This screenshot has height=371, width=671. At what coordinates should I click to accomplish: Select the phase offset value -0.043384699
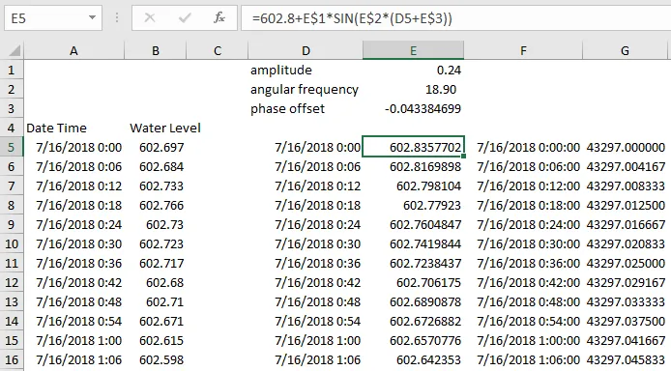pyautogui.click(x=413, y=108)
